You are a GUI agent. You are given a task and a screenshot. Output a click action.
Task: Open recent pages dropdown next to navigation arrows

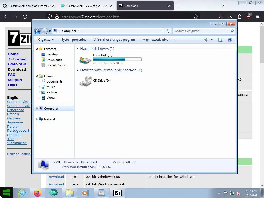pos(50,31)
